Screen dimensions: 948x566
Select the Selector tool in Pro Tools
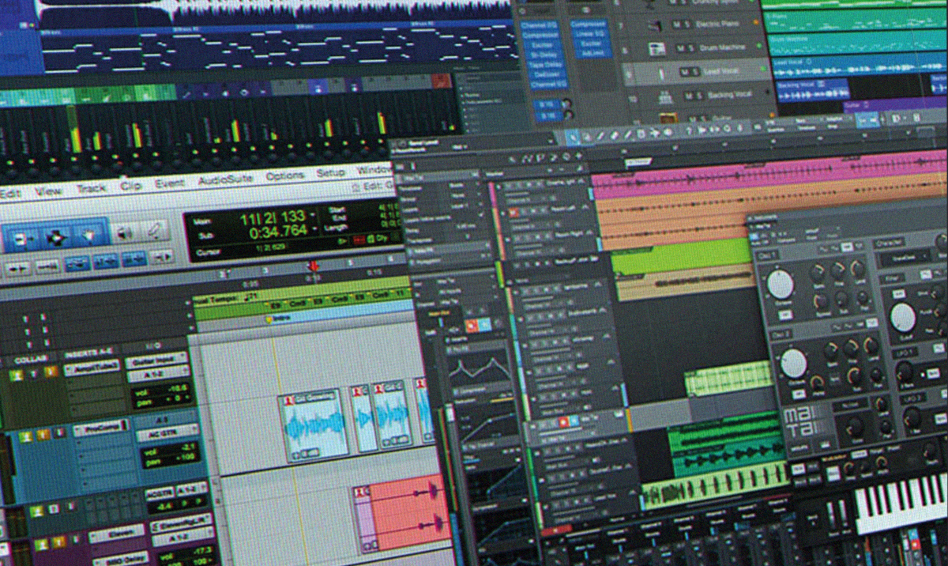click(55, 236)
